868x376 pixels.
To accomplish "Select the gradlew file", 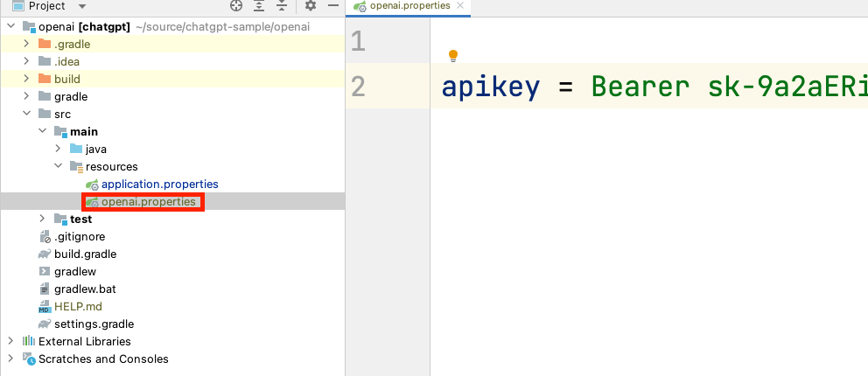I will 75,271.
